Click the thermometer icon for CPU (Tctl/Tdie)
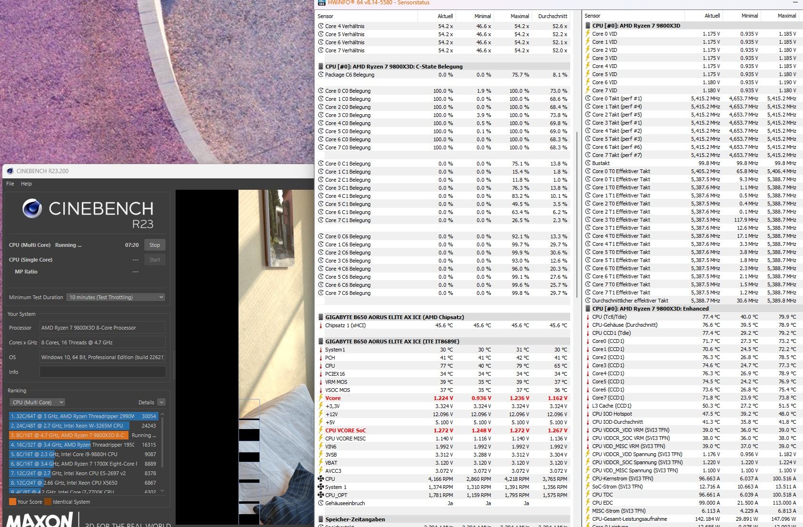 coord(588,317)
